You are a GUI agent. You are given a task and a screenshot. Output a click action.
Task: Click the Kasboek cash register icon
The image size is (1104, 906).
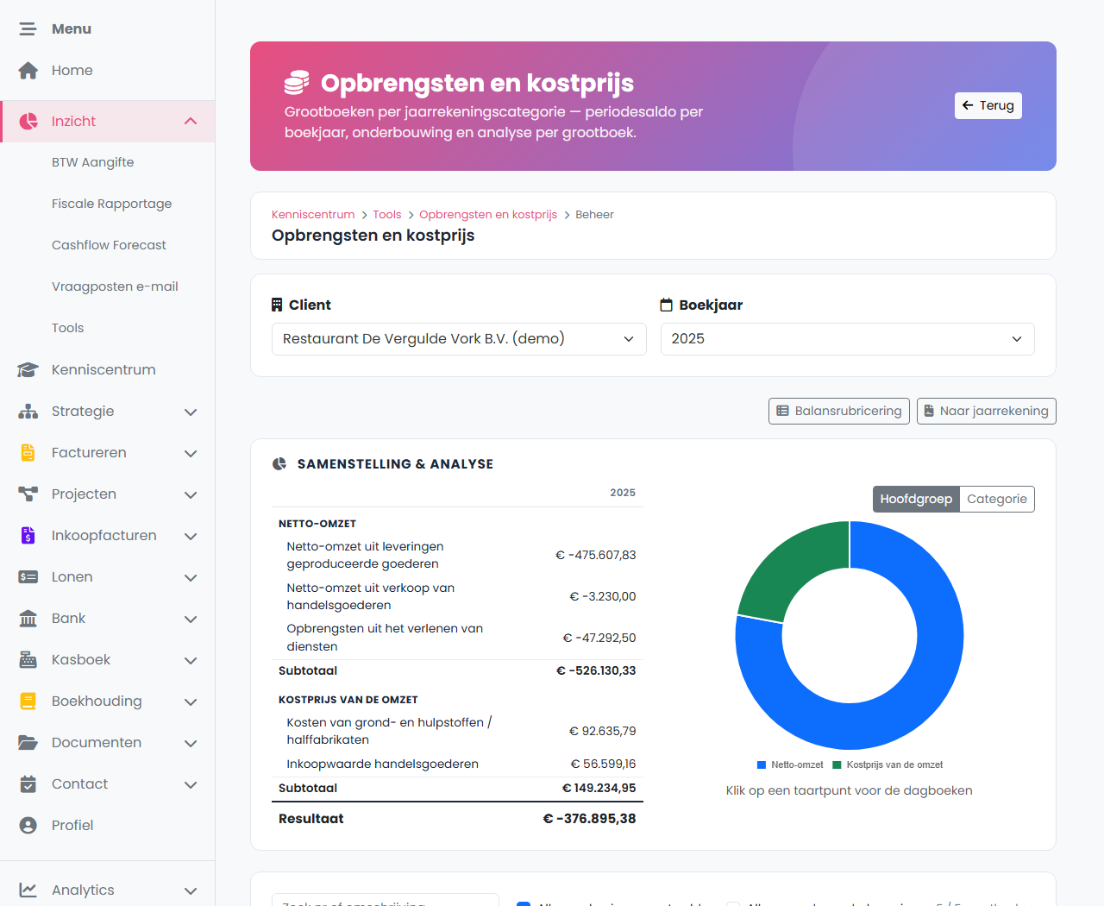pyautogui.click(x=28, y=660)
